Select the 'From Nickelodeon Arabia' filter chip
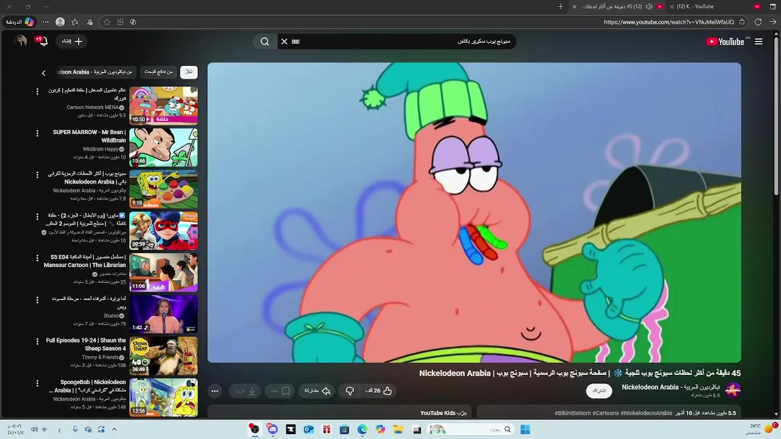This screenshot has width=781, height=439. tap(95, 72)
